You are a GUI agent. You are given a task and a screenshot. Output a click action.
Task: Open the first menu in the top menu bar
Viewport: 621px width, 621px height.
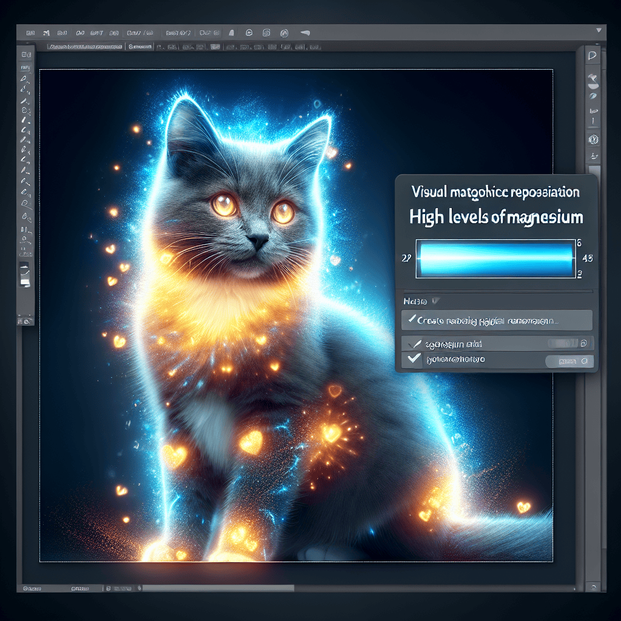click(x=30, y=33)
